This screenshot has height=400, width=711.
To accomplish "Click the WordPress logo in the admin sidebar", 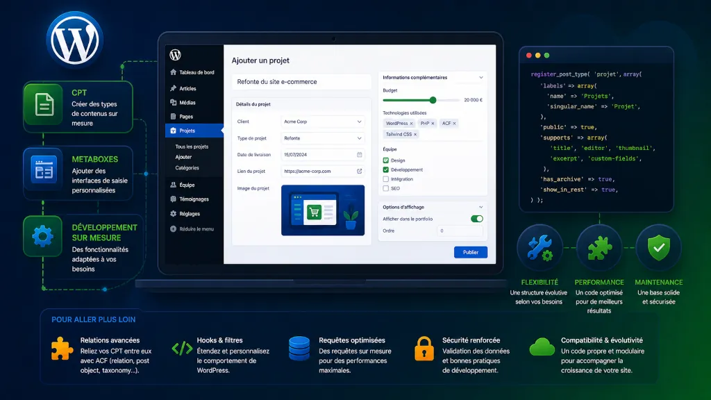I will click(x=176, y=55).
